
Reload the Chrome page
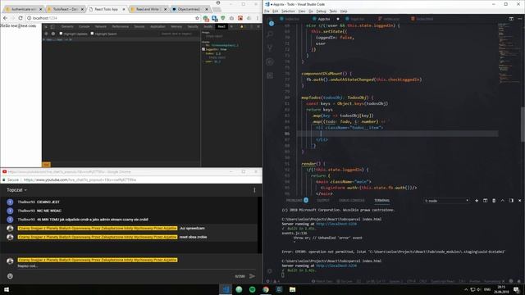click(21, 18)
